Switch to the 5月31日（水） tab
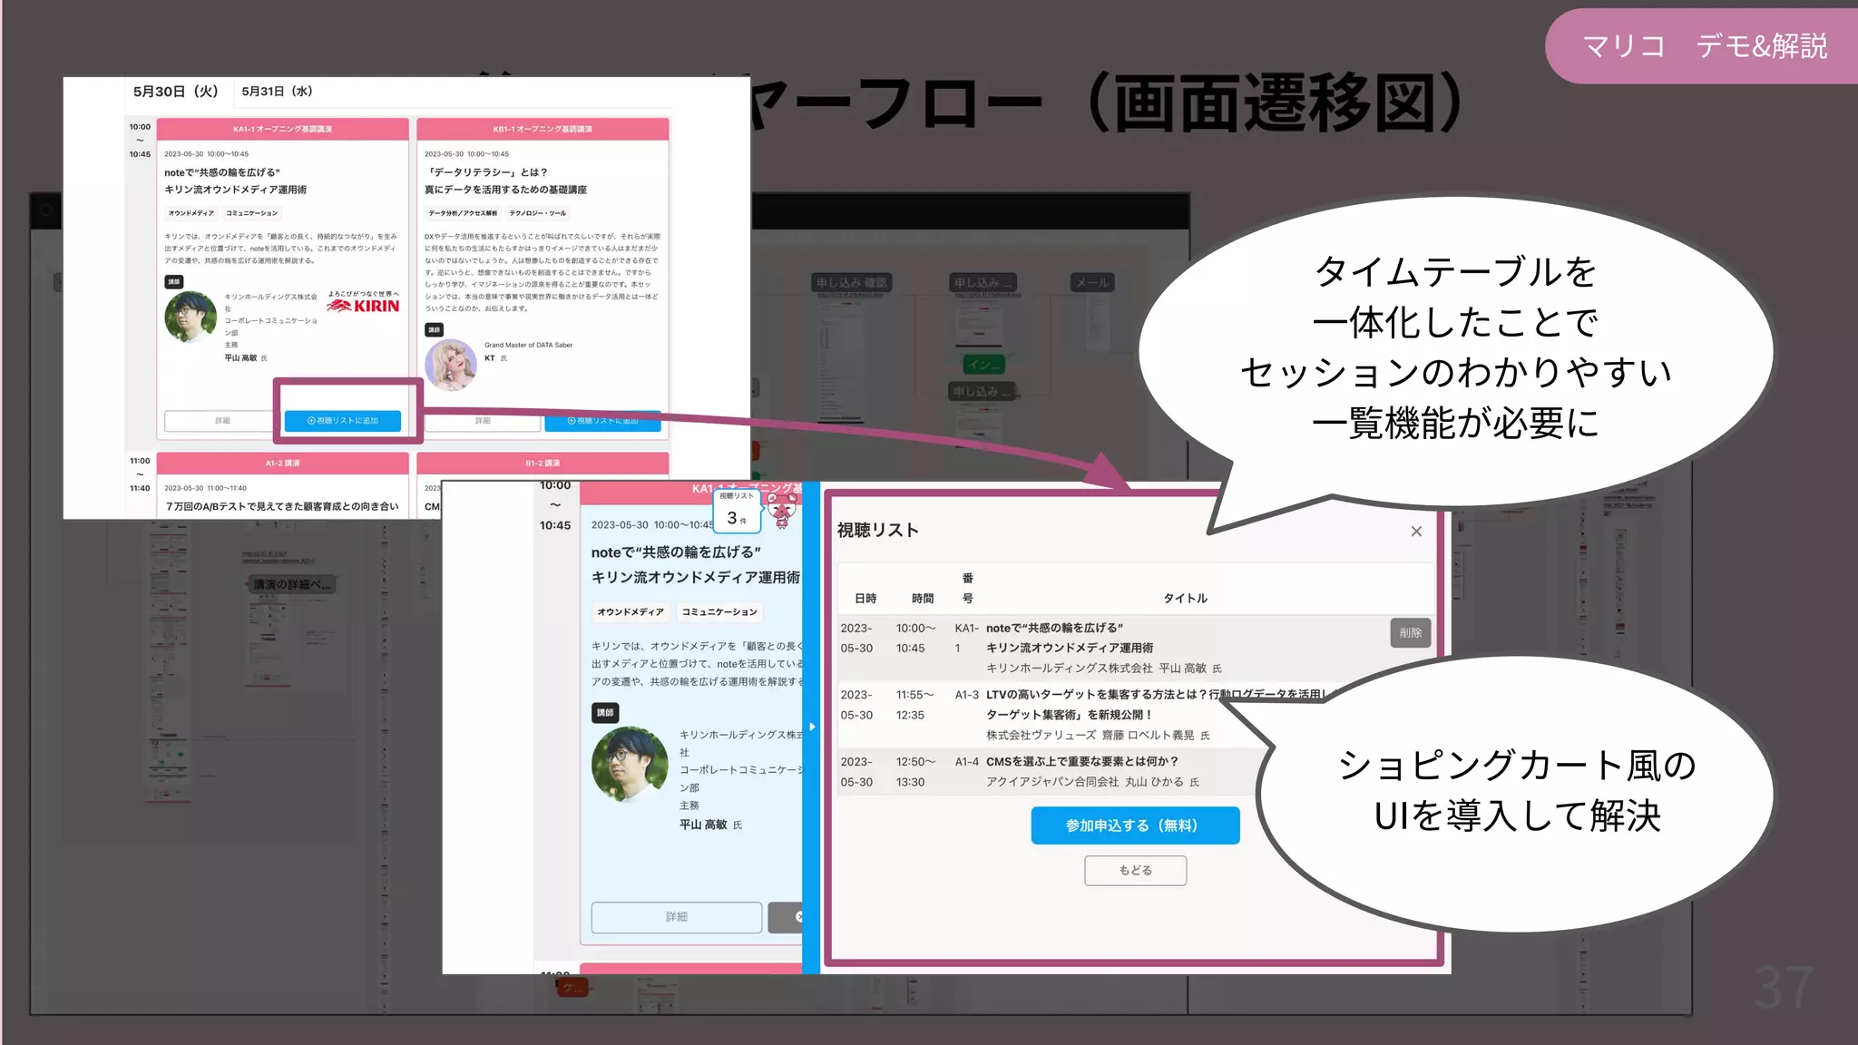The image size is (1858, 1045). coord(277,92)
